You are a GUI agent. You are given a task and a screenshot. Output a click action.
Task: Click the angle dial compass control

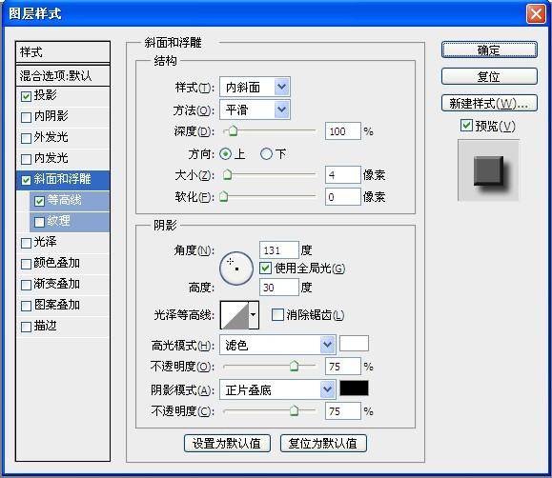pos(236,268)
